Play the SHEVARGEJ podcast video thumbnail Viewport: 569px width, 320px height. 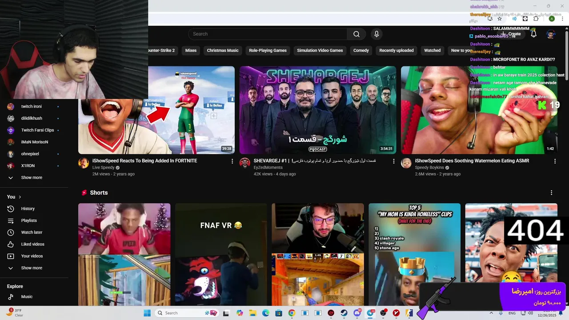click(318, 110)
